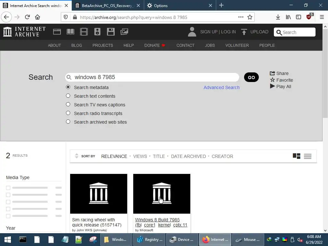Open the Firefox hamburger menu
This screenshot has width=328, height=246.
point(322,17)
